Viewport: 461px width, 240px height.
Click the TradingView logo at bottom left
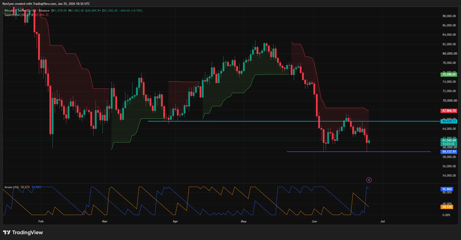tap(23, 232)
